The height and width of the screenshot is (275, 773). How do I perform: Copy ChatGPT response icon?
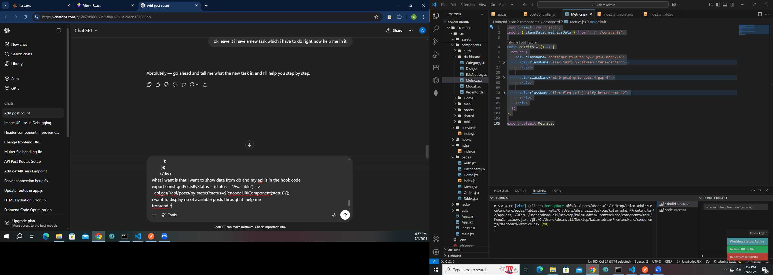149,85
